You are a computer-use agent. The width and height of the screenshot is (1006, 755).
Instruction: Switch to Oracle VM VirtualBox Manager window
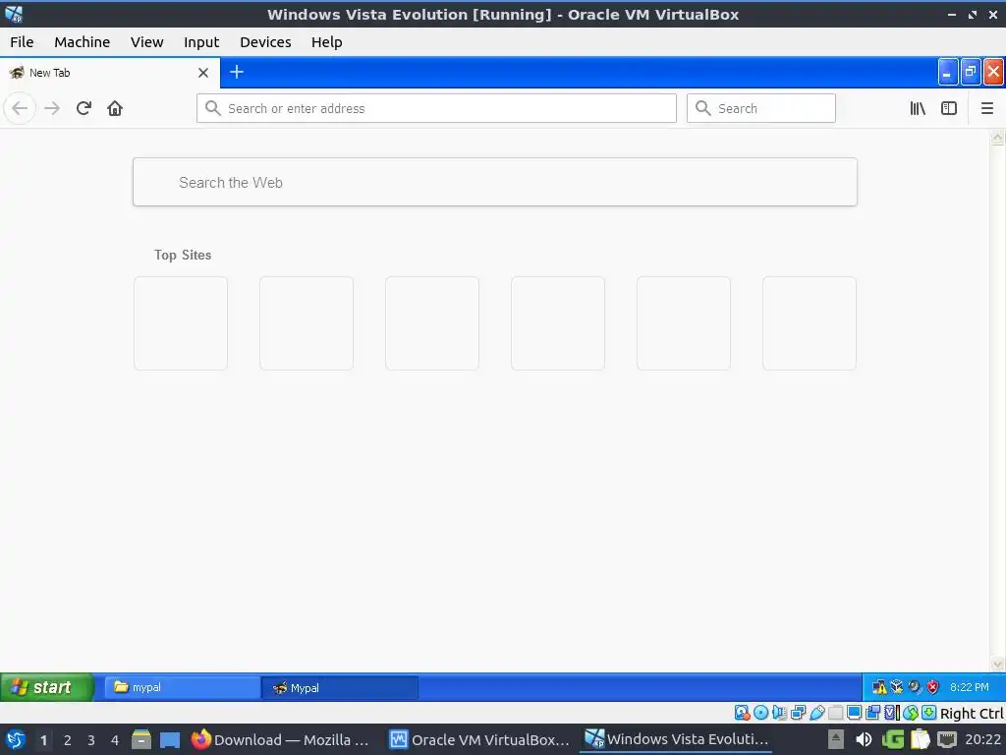click(x=479, y=739)
